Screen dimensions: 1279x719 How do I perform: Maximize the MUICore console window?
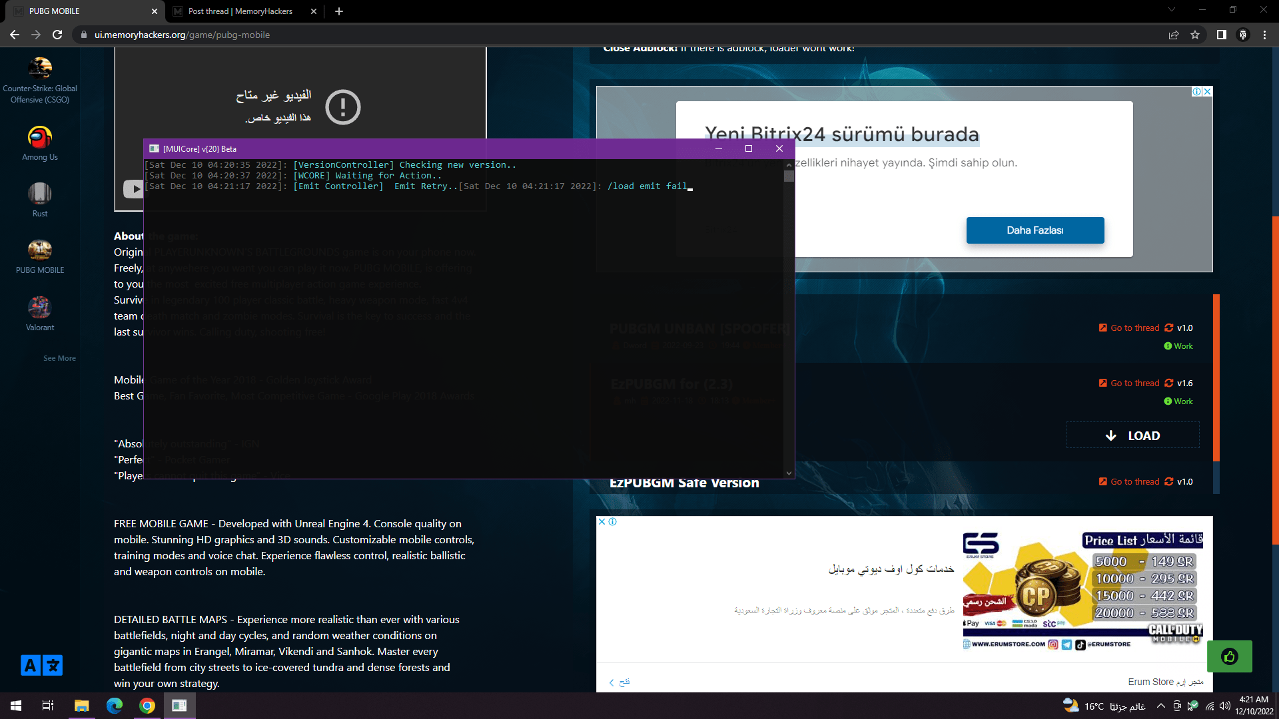click(x=749, y=149)
